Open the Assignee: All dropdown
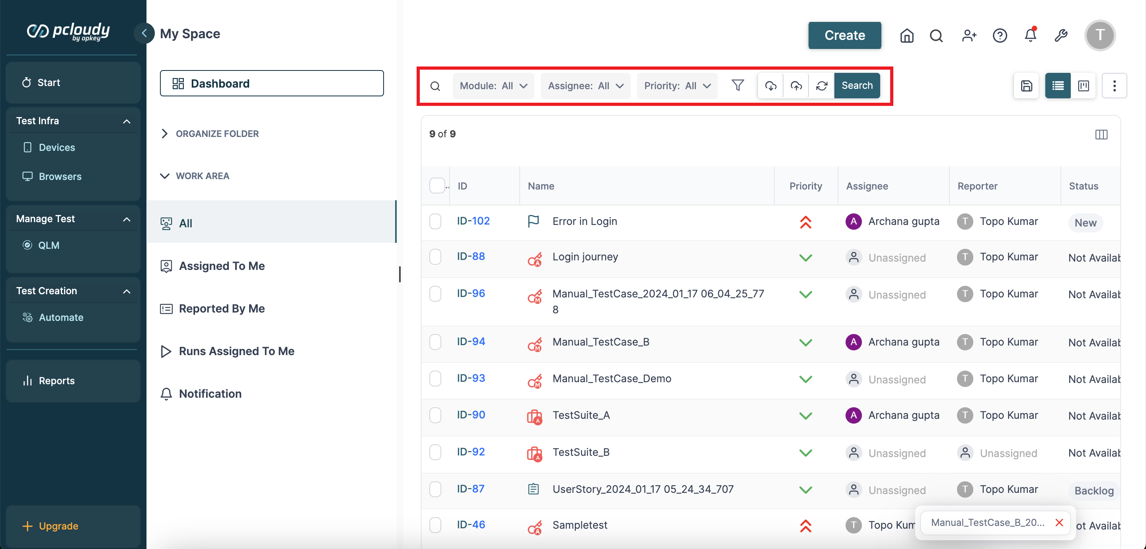Viewport: 1146px width, 549px height. tap(585, 86)
